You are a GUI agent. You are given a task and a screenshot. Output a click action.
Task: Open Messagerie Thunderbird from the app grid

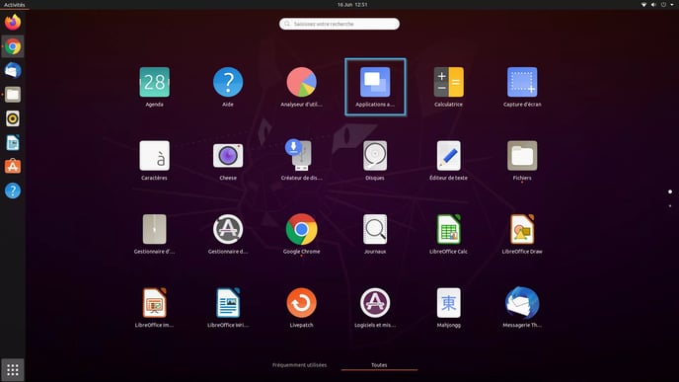coord(522,303)
